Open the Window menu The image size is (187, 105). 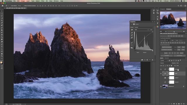point(56,1)
